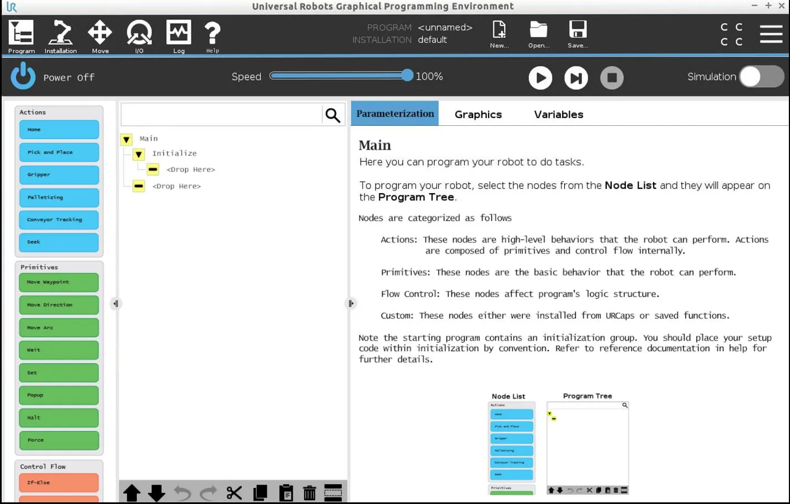The width and height of the screenshot is (790, 504).
Task: Adjust the Speed slider handle
Action: tap(407, 76)
